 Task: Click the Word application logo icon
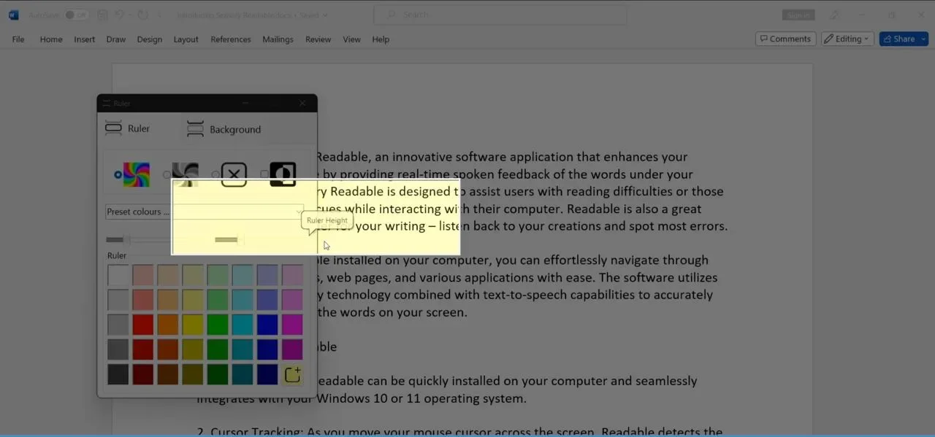[14, 15]
